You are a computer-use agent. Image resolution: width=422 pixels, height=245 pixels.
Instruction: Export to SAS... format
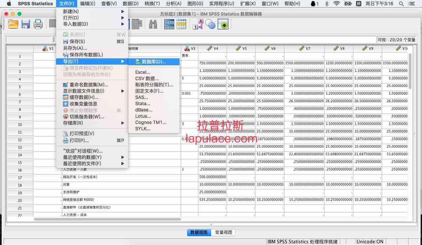pos(154,97)
